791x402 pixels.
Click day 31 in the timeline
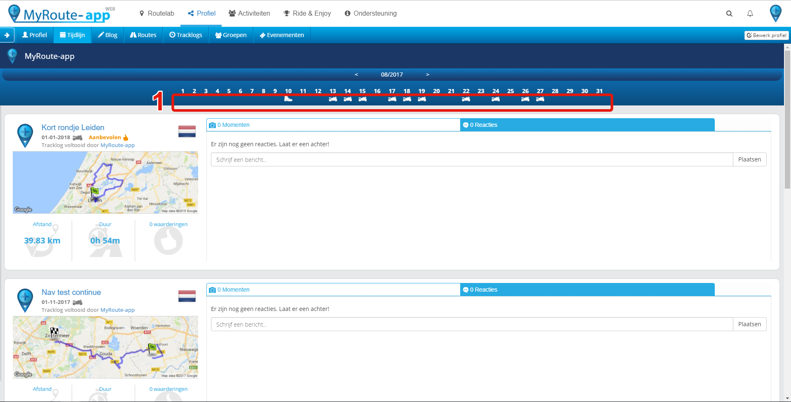(x=599, y=91)
